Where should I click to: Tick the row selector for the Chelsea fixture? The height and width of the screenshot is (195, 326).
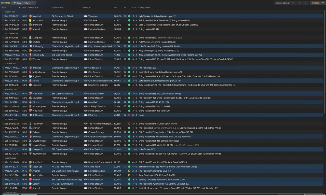(x=3, y=42)
